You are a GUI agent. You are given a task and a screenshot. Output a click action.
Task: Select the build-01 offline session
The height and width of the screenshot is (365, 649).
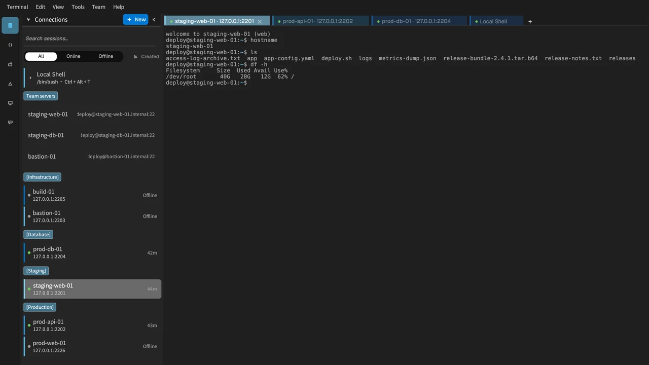pyautogui.click(x=92, y=195)
